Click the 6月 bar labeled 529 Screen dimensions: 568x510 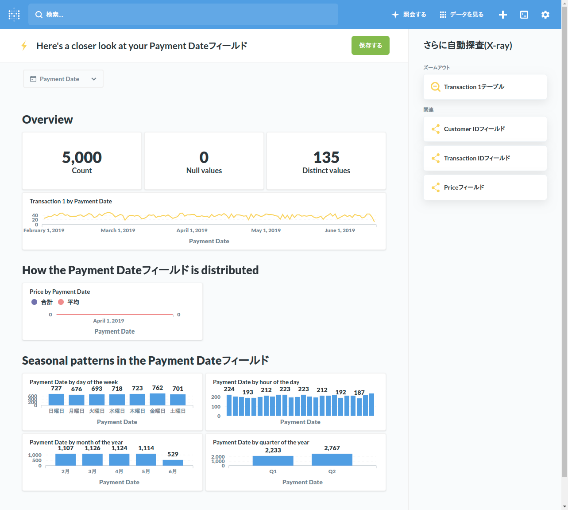[x=173, y=463]
